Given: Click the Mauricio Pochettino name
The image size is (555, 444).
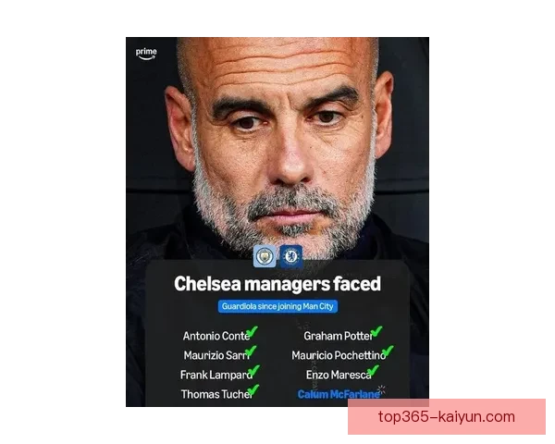Looking at the screenshot, I should click(339, 355).
